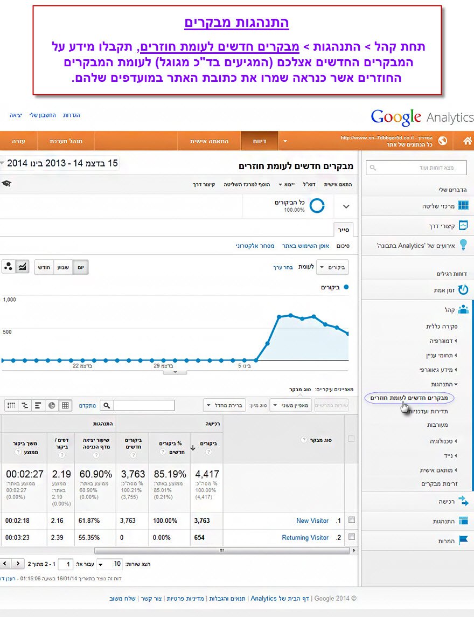The width and height of the screenshot is (474, 617).
Task: Toggle the select-all checkbox in table header
Action: [x=352, y=439]
